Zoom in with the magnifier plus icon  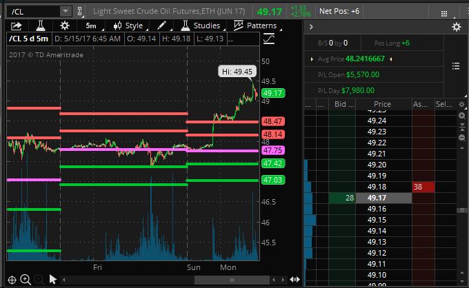coord(25,279)
